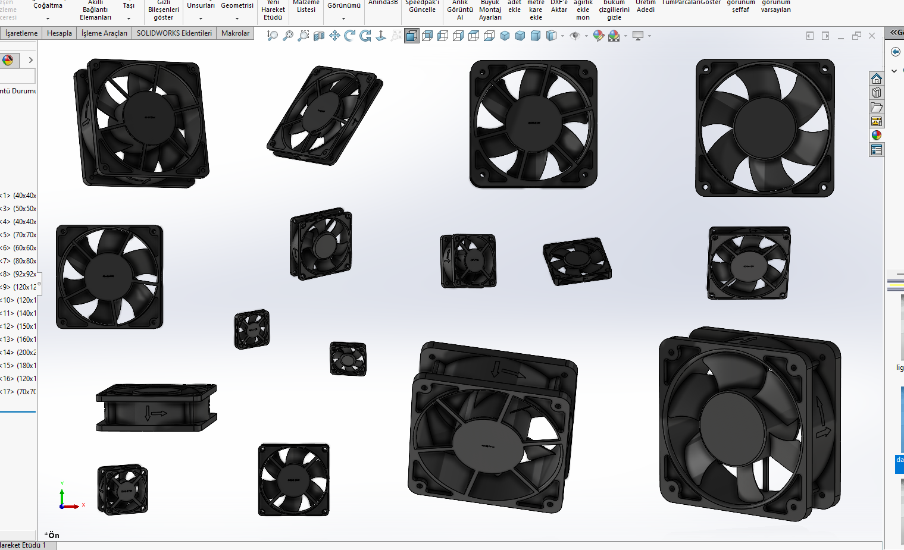904x550 pixels.
Task: Switch to the Hesapla tab
Action: (60, 33)
